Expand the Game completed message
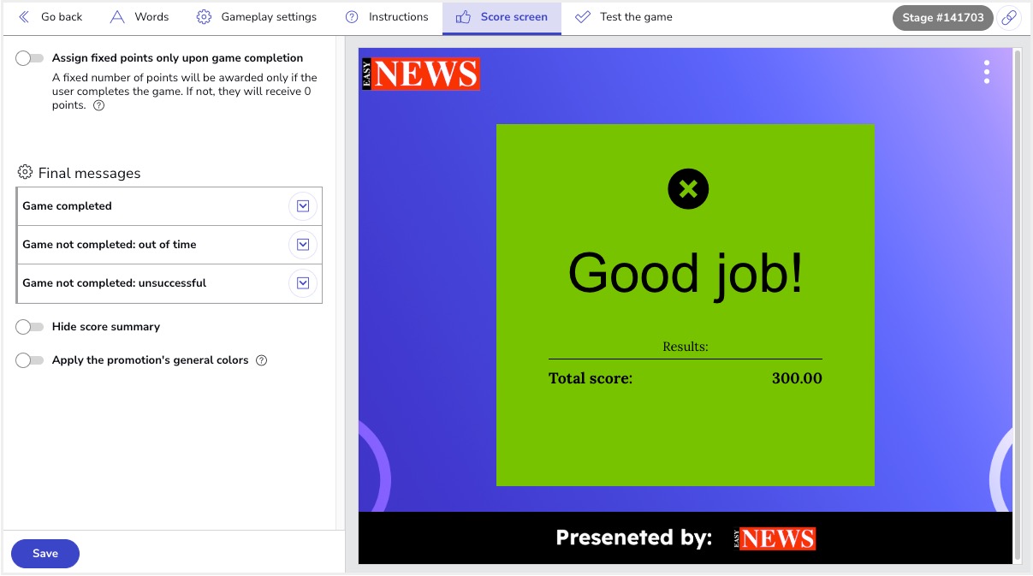Screen dimensions: 1033x576 302,206
